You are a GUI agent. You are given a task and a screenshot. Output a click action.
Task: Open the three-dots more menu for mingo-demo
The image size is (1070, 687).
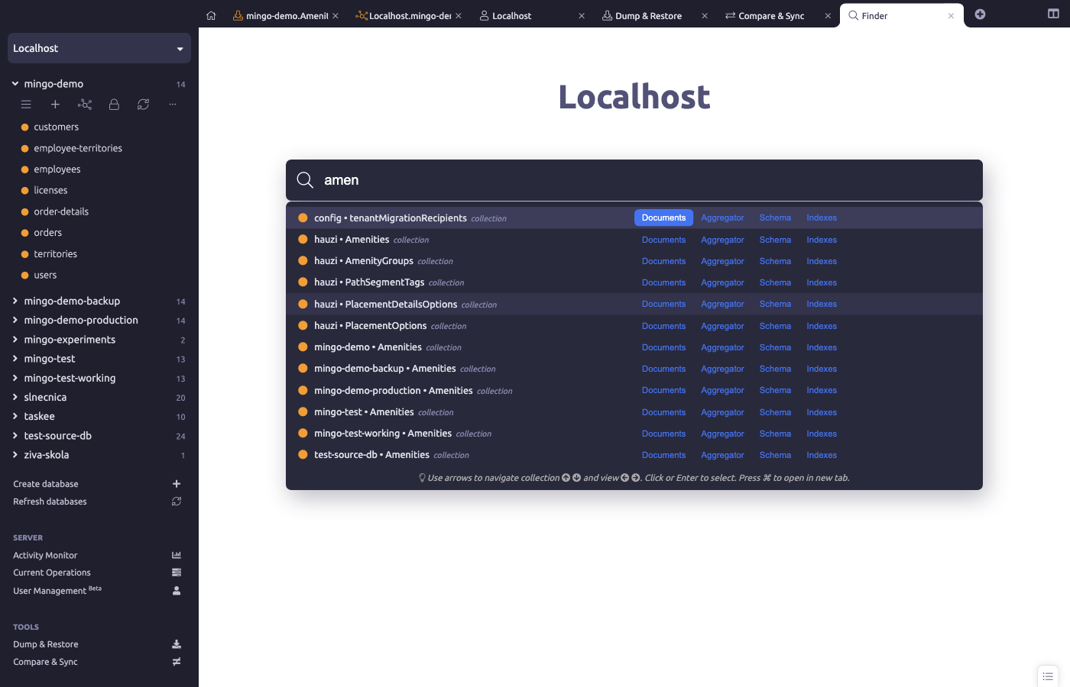tap(173, 105)
